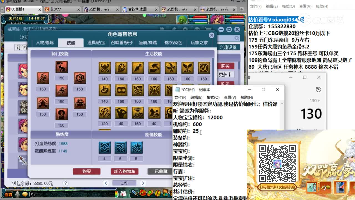Switch to the 玩家之家 tab

tap(199, 43)
